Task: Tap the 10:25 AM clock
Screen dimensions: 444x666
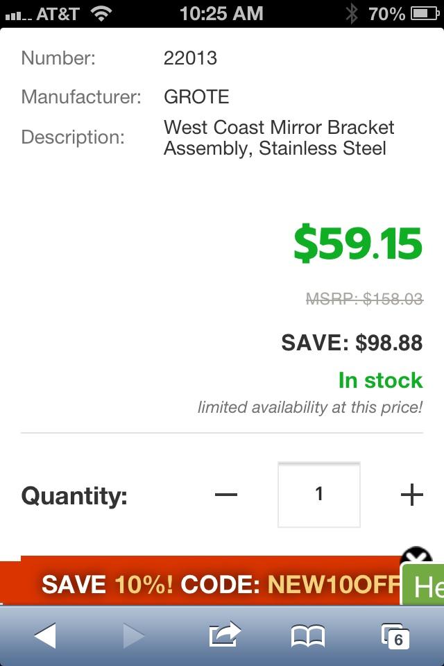Action: click(x=221, y=13)
